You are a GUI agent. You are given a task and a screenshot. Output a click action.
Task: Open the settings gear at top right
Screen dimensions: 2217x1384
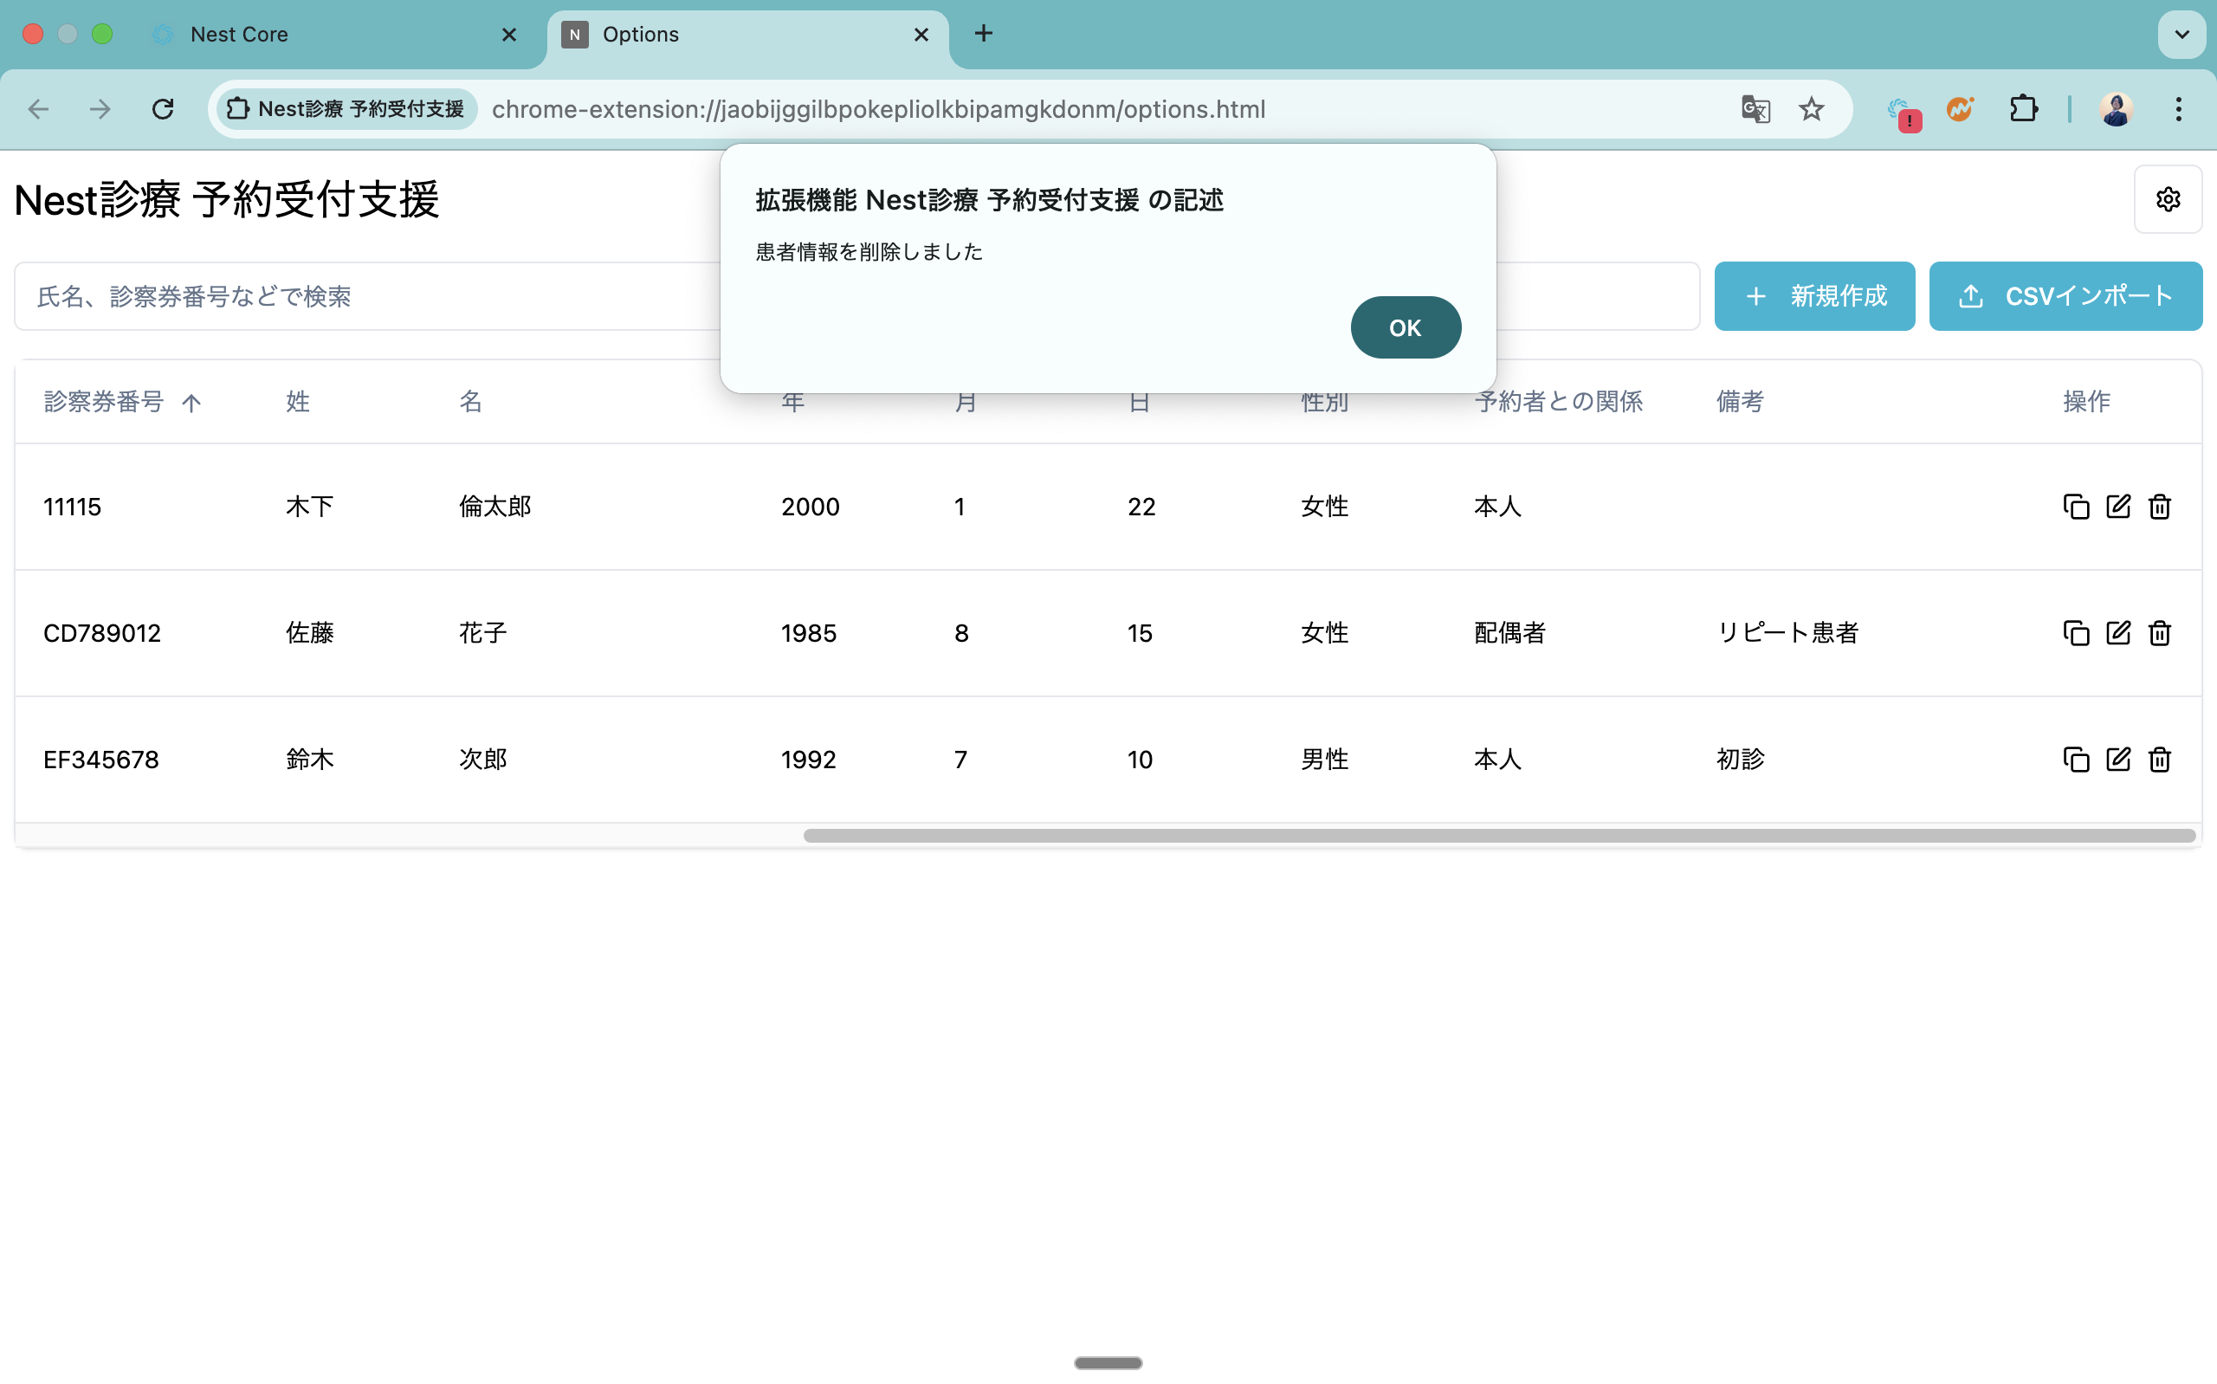pos(2167,199)
